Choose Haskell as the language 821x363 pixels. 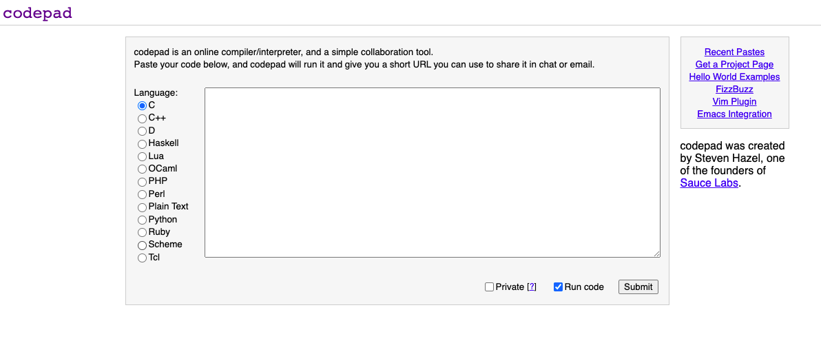142,144
